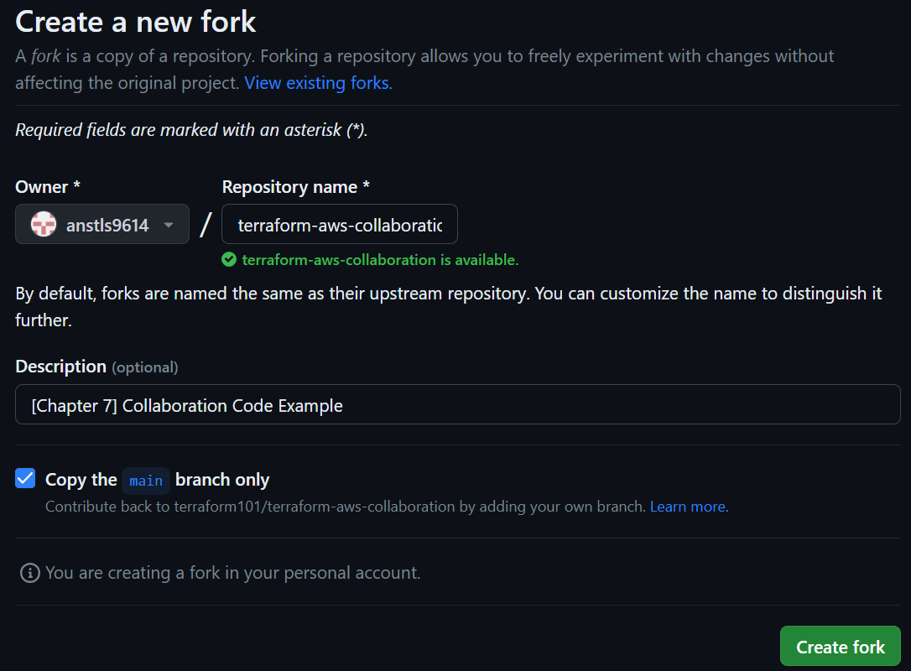Image resolution: width=911 pixels, height=671 pixels.
Task: Open the View existing forks link
Action: [x=318, y=83]
